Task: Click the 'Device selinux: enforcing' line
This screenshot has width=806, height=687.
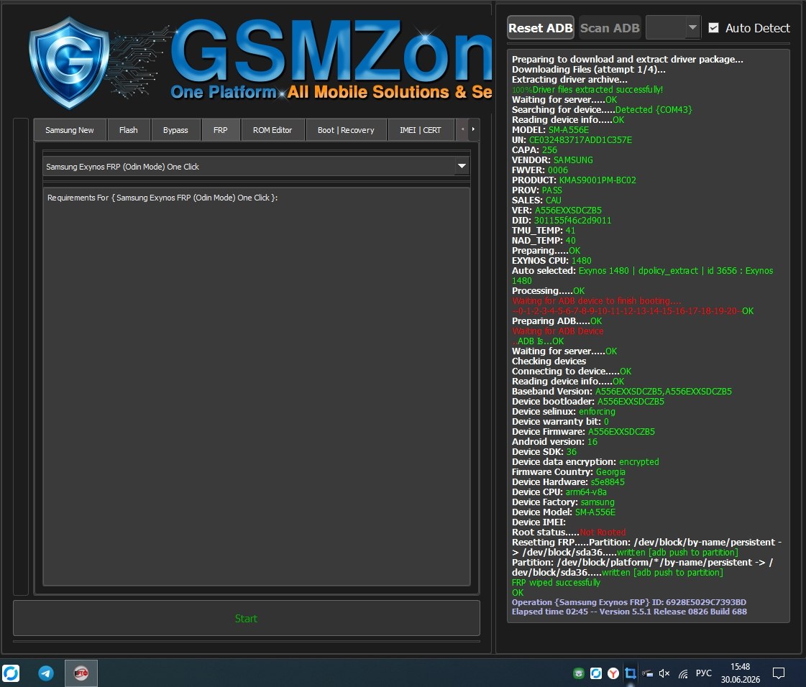Action: point(564,411)
